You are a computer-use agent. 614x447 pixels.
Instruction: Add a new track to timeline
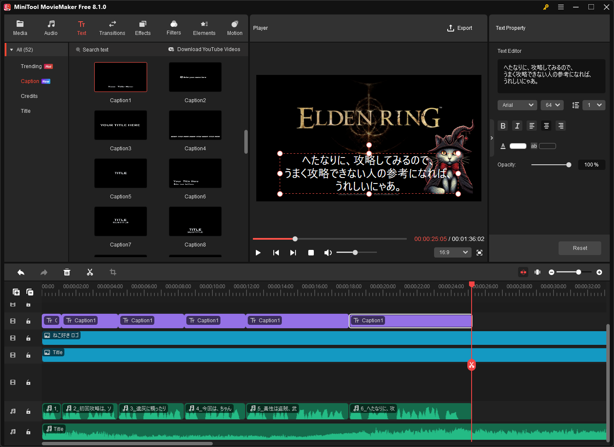coord(16,292)
